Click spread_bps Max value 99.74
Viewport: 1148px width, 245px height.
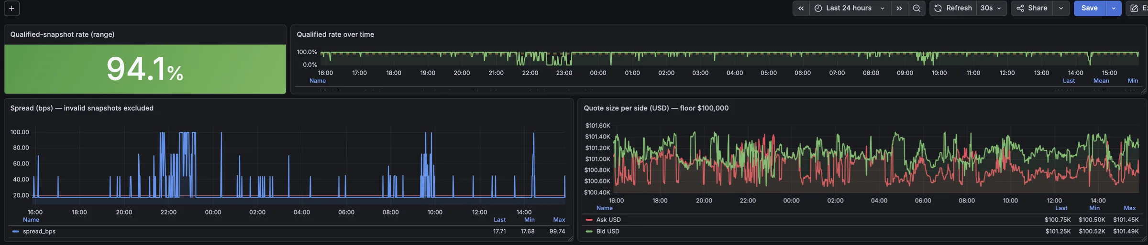557,231
